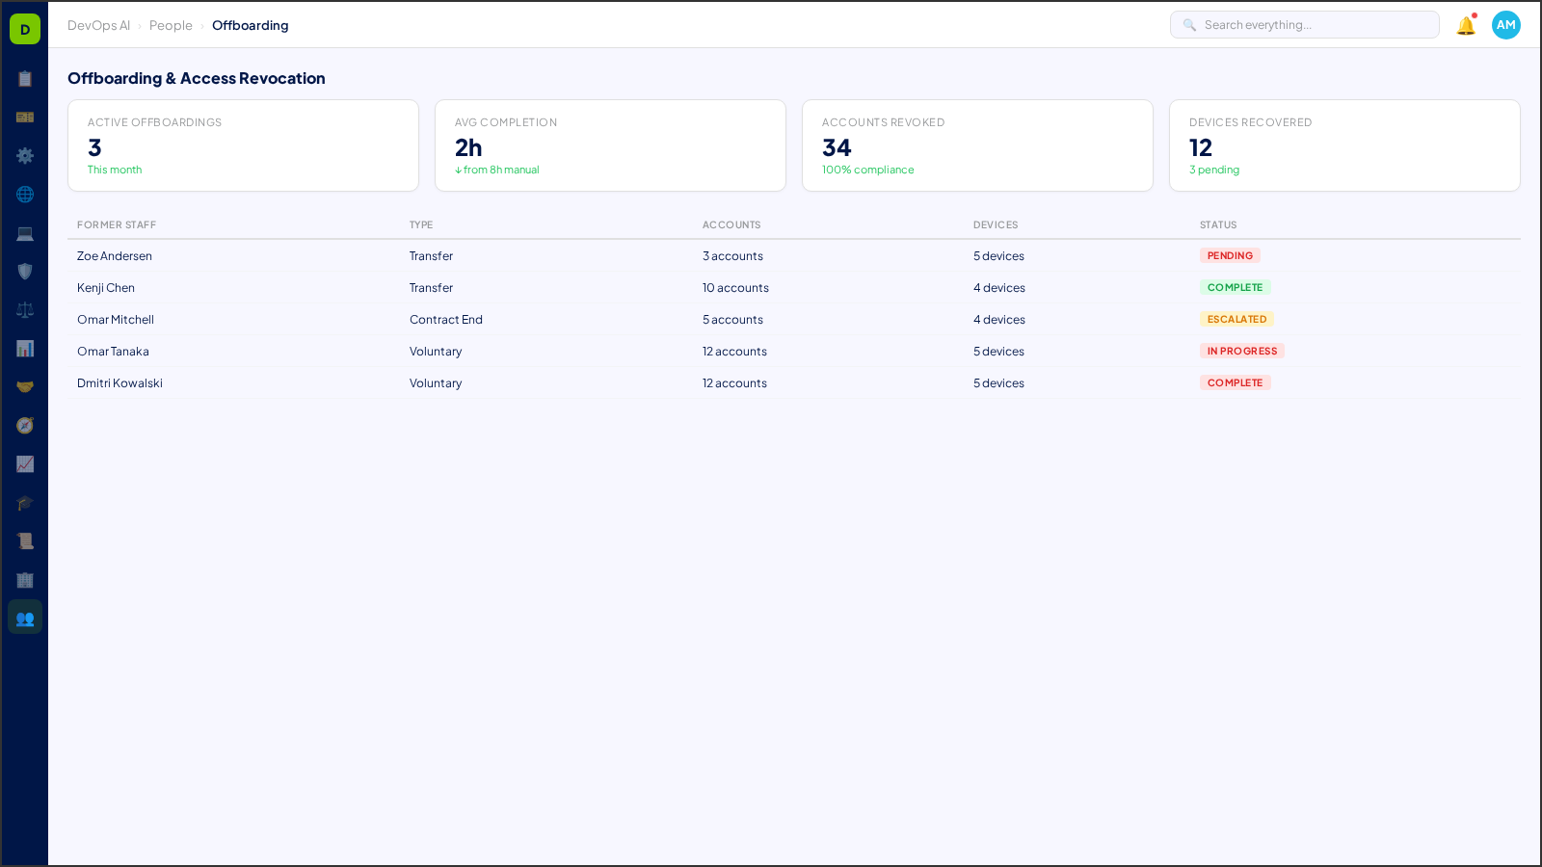
Task: Select the graduation cap training icon
Action: coord(25,503)
